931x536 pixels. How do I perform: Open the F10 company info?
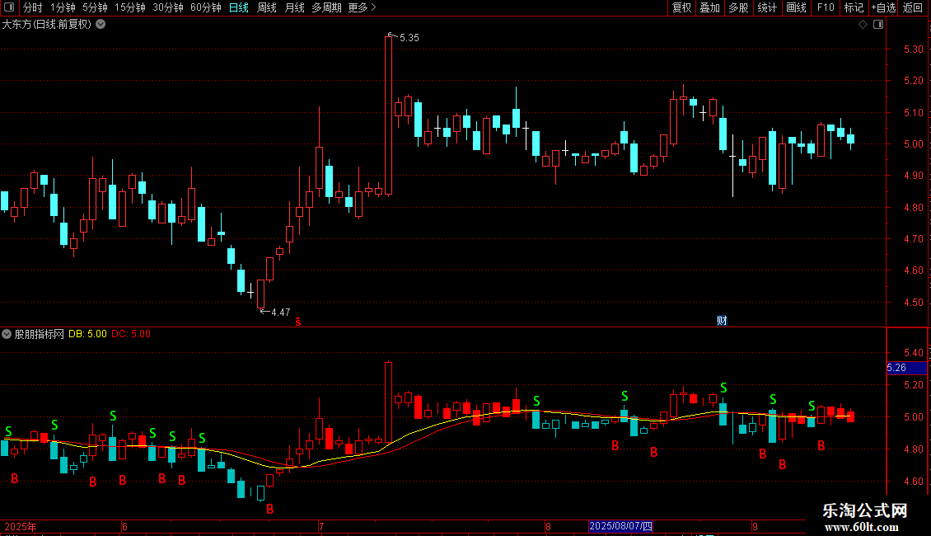coord(826,7)
